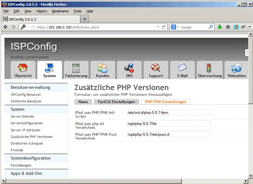Image resolution: width=253 pixels, height=184 pixels.
Task: Click the photo add-on icon beside home
Action: pos(236,27)
